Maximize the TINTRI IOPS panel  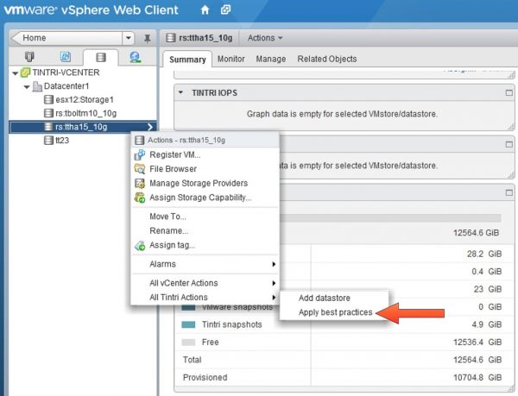click(x=509, y=93)
